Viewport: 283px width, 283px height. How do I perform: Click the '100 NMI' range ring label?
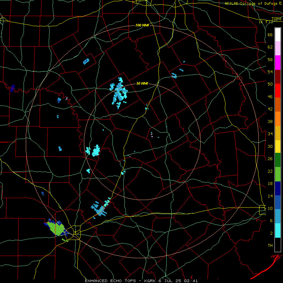click(x=142, y=25)
